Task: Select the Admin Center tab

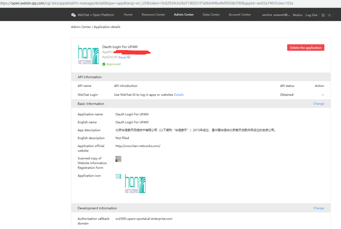Action: point(184,14)
